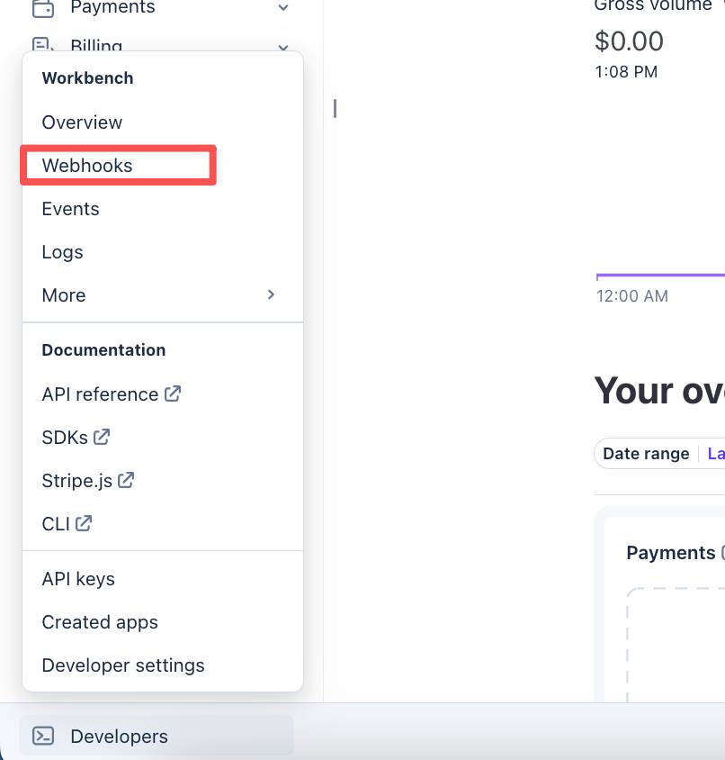Click the Developers terminal icon

pyautogui.click(x=43, y=736)
